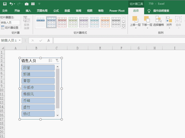Apply the red slicer style swatch
This screenshot has height=138, width=185.
(x=62, y=22)
